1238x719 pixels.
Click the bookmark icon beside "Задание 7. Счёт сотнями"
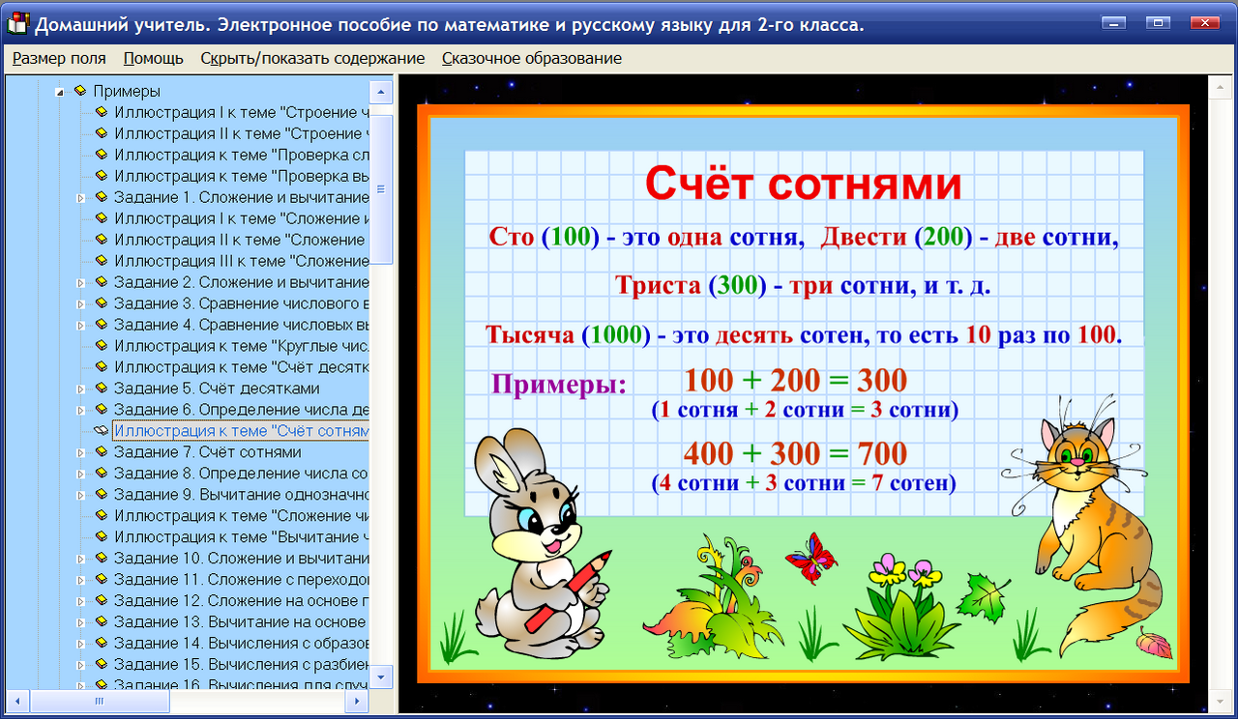[101, 451]
